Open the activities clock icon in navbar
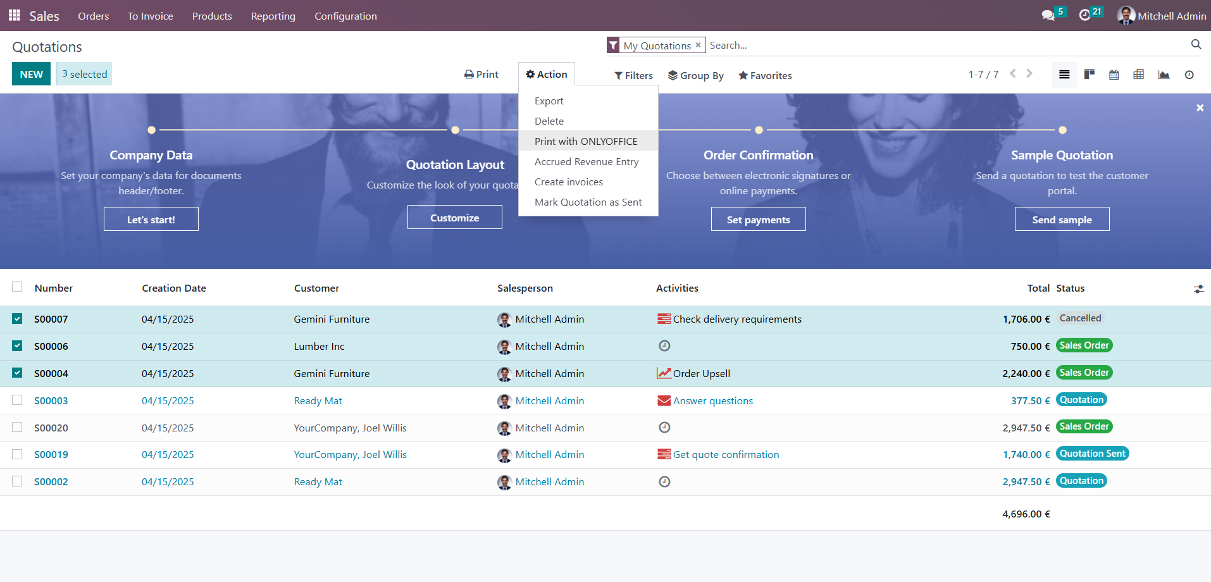The width and height of the screenshot is (1211, 582). click(x=1084, y=15)
